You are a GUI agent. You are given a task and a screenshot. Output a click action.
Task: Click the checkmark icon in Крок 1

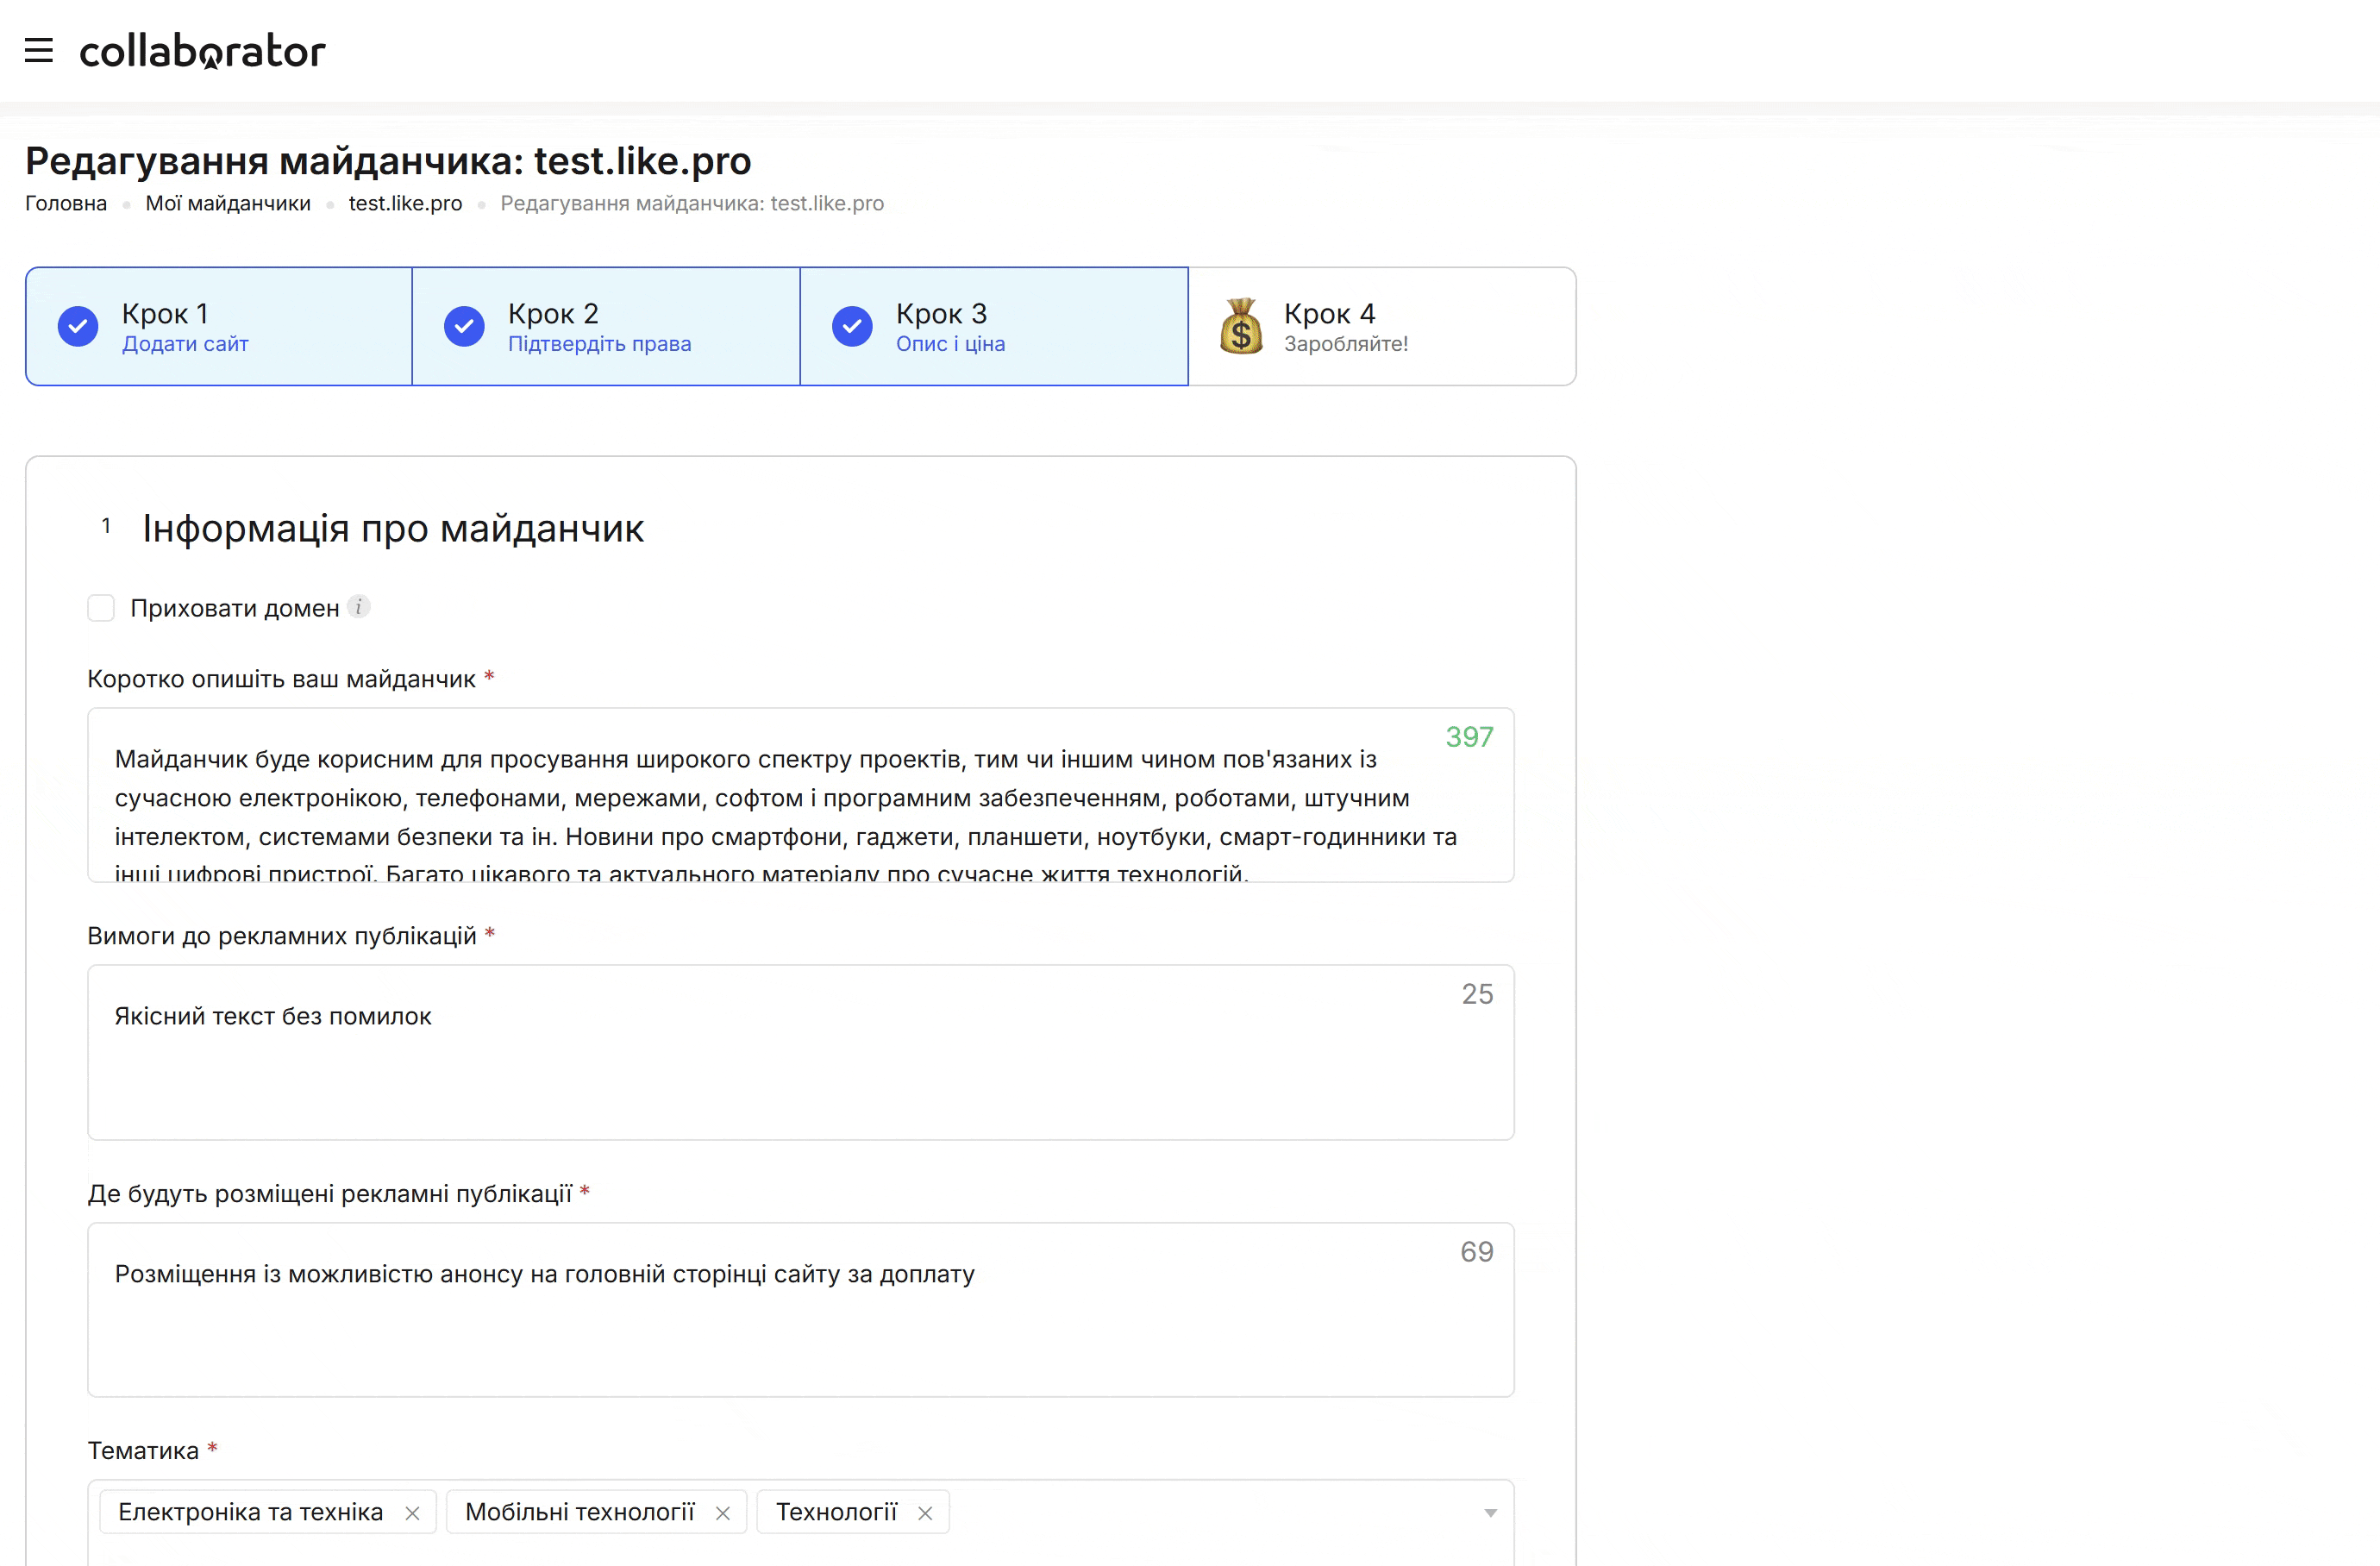[78, 326]
